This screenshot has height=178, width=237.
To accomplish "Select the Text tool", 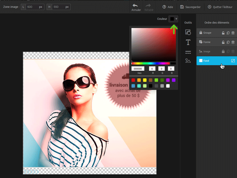I will (188, 42).
